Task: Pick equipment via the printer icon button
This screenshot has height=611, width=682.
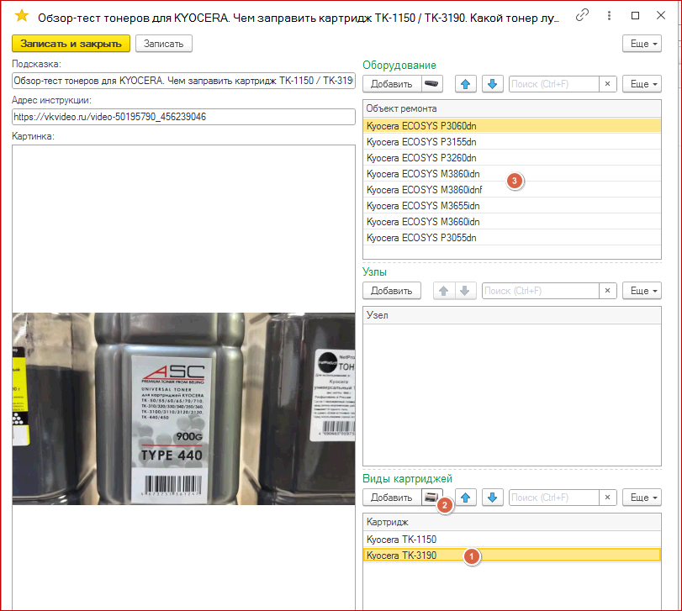Action: tap(431, 84)
